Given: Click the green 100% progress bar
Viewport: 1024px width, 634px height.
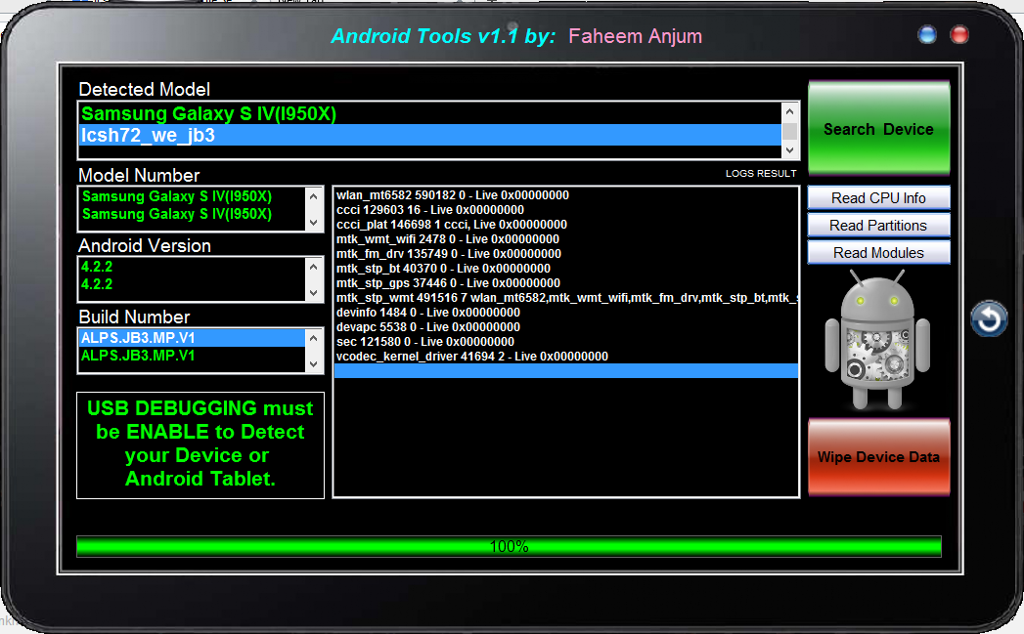Looking at the screenshot, I should point(509,547).
